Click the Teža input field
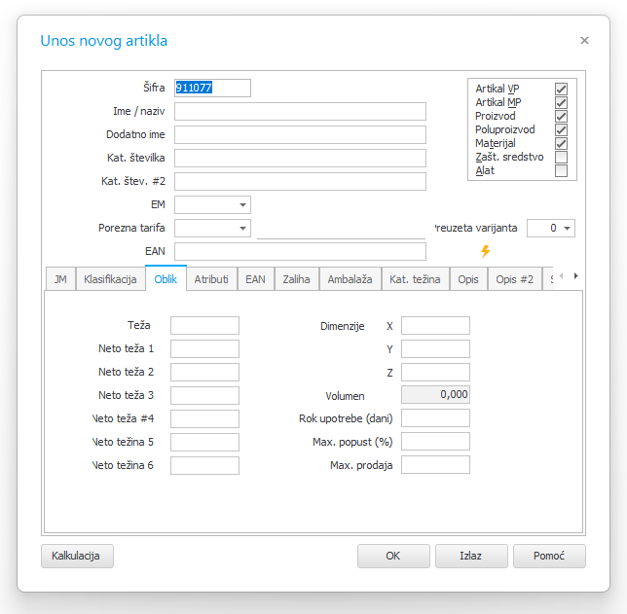This screenshot has height=614, width=627. point(204,325)
